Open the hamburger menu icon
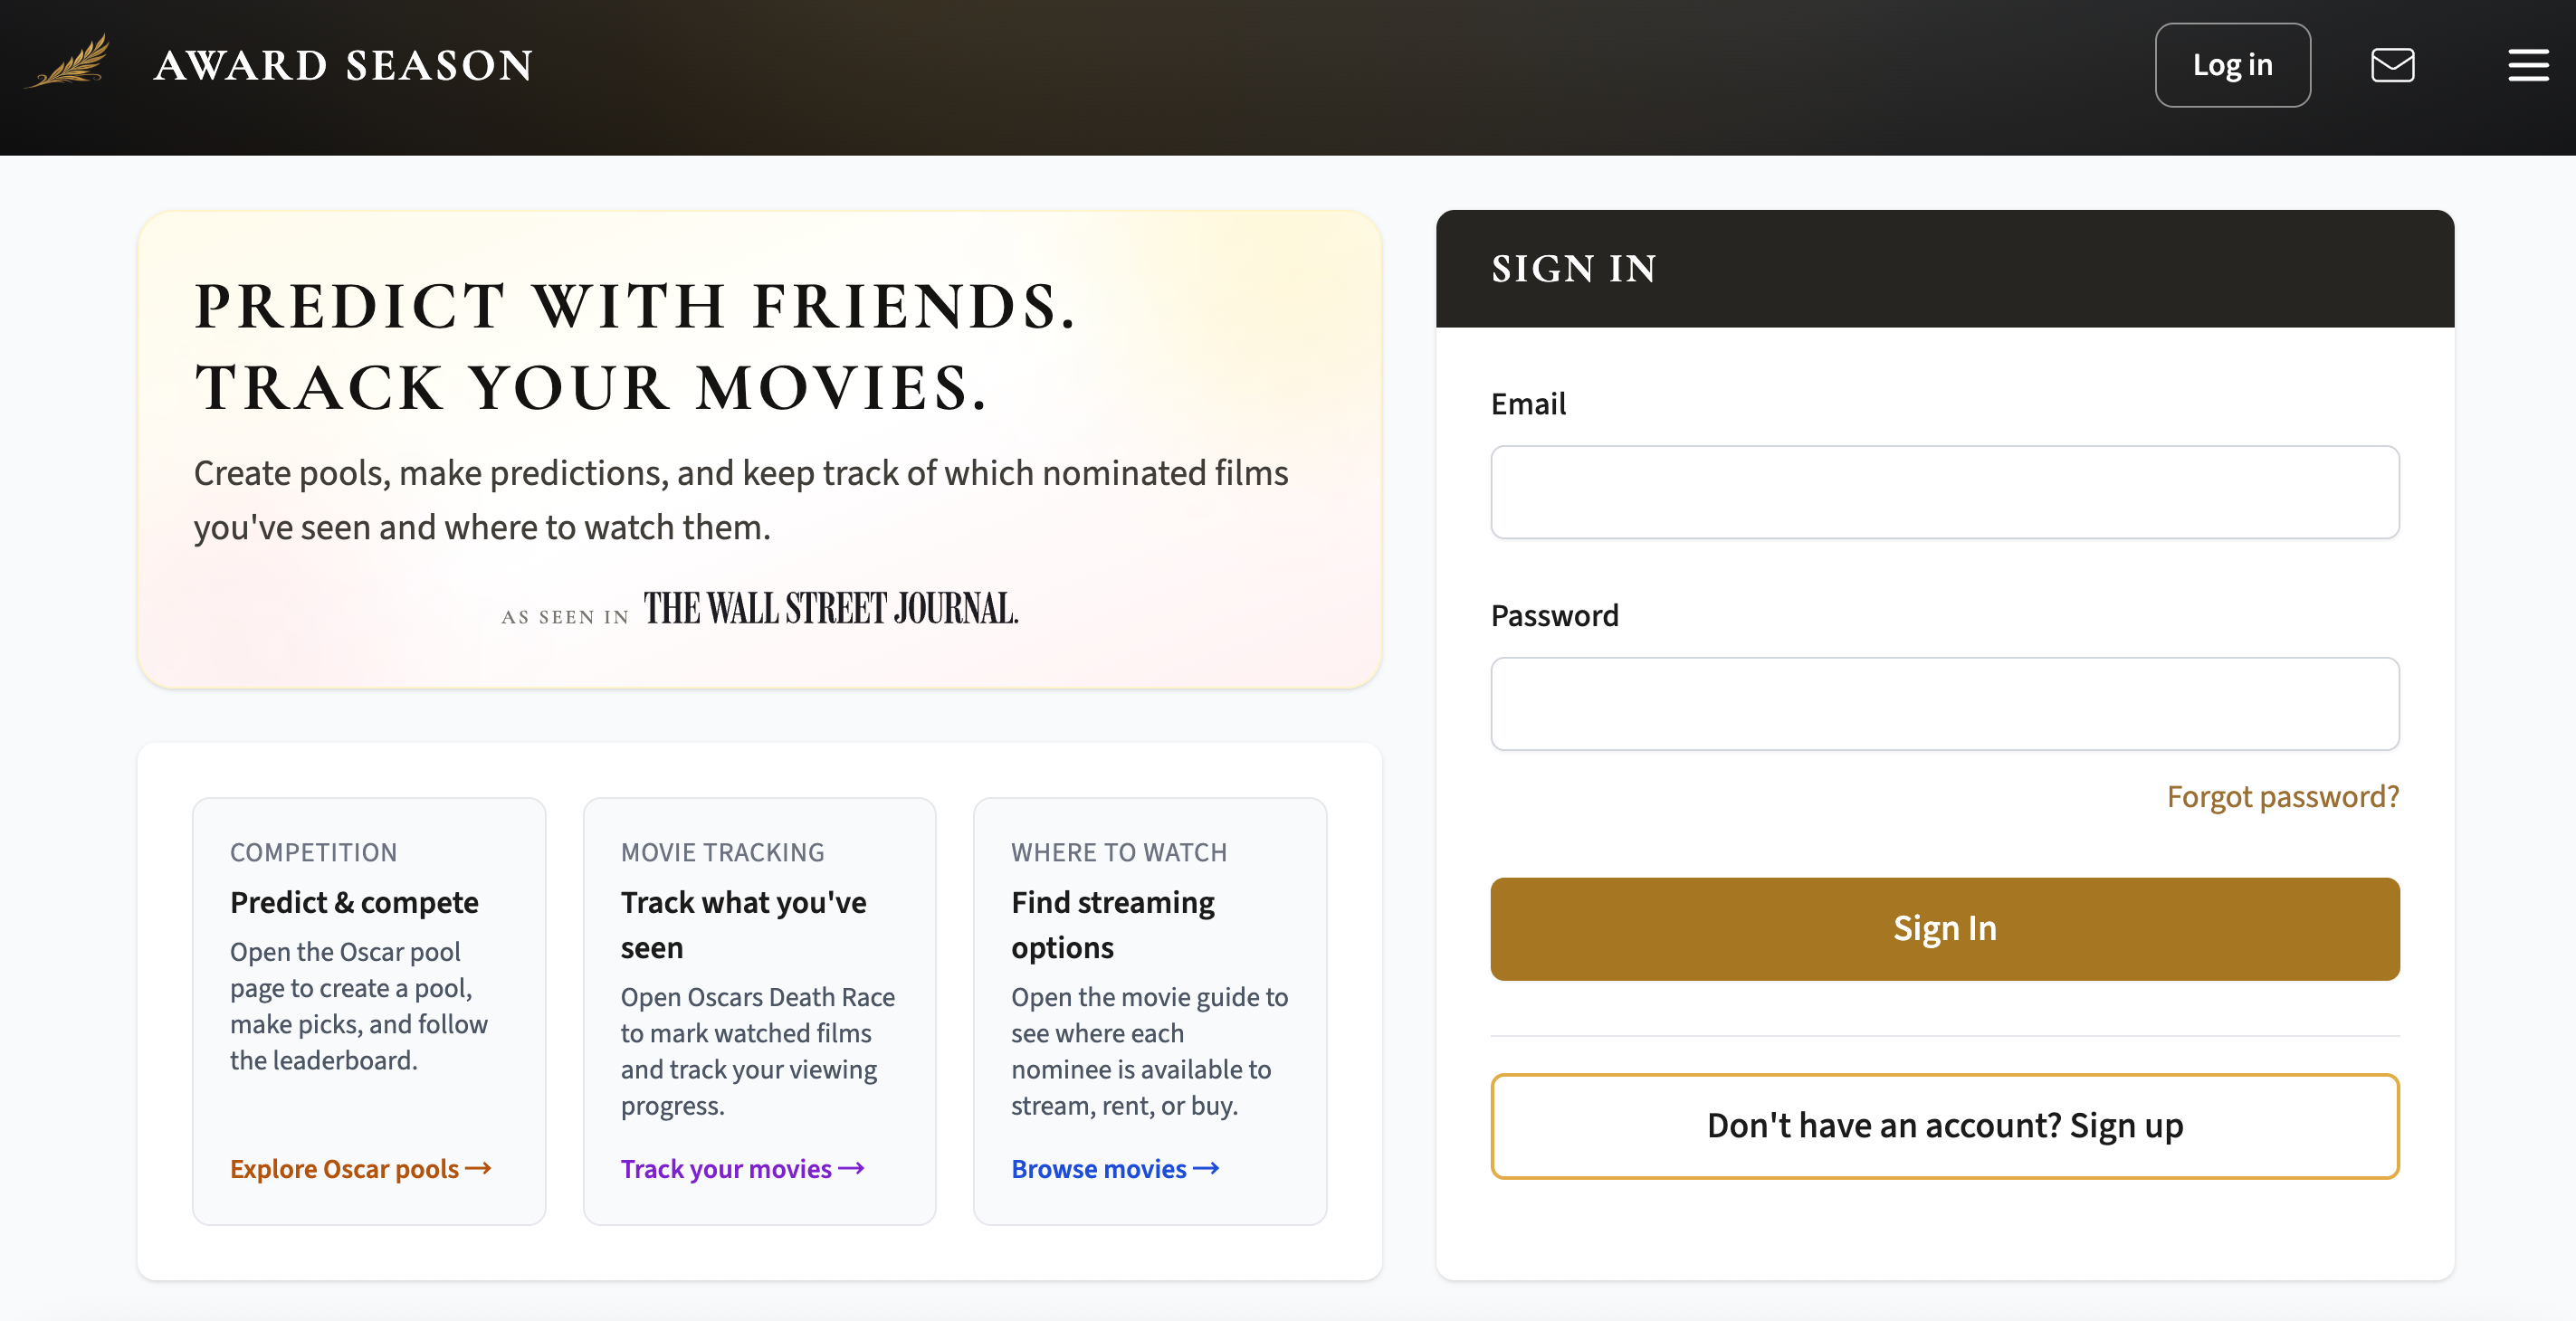2576x1321 pixels. 2527,65
